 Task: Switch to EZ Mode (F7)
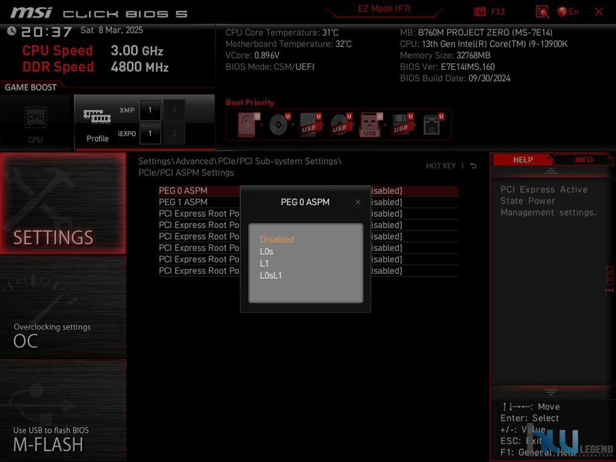384,8
